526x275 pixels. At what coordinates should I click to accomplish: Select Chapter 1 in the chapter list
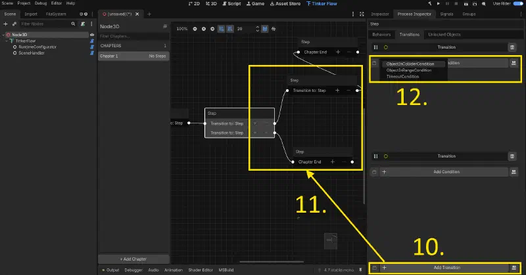(x=133, y=56)
